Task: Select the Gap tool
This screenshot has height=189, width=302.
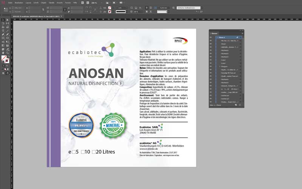Action: (x=7, y=23)
